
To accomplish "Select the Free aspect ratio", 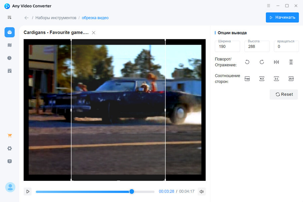I will click(x=247, y=79).
